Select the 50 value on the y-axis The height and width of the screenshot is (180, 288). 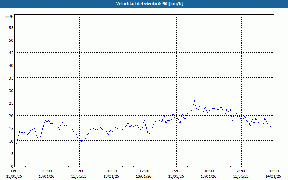point(11,40)
